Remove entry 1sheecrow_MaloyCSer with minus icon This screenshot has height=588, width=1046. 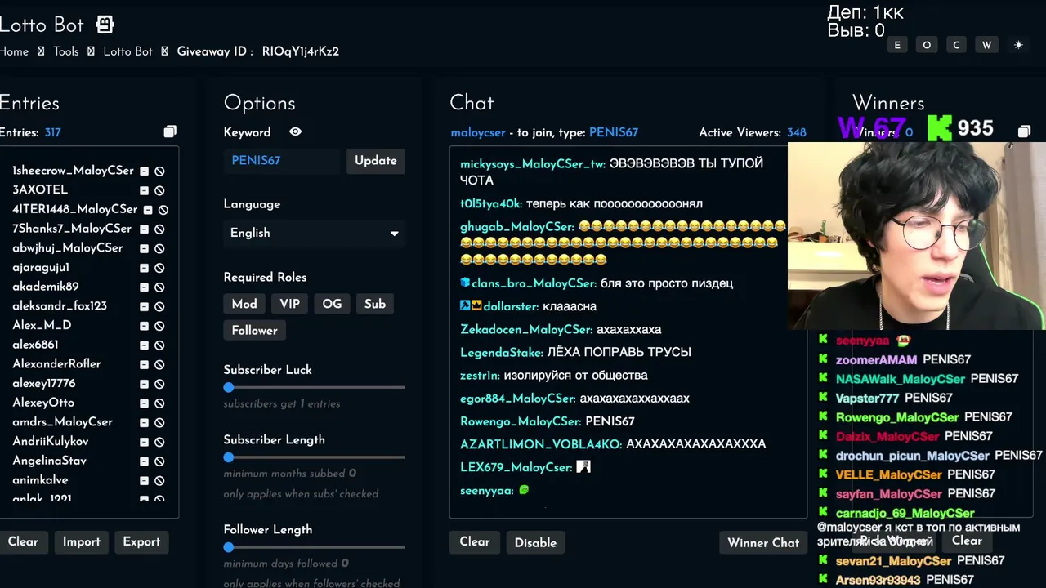(144, 171)
